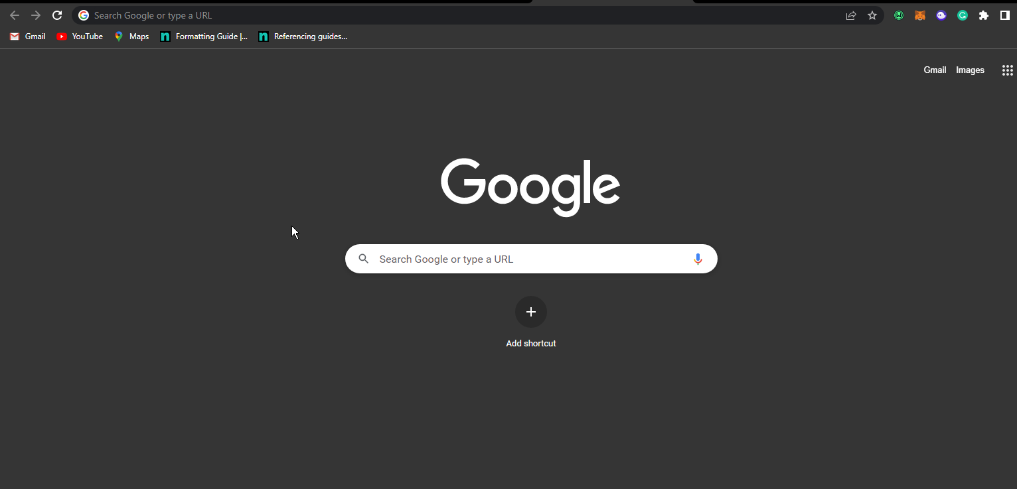Click the Google site icon in address bar
Screen dimensions: 1017x489
(84, 15)
